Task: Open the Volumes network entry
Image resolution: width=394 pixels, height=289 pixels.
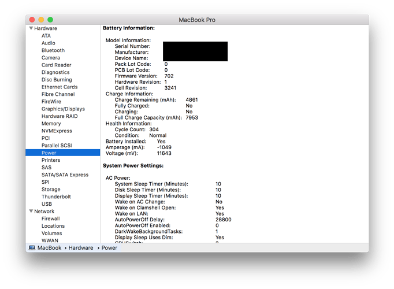Action: point(51,233)
